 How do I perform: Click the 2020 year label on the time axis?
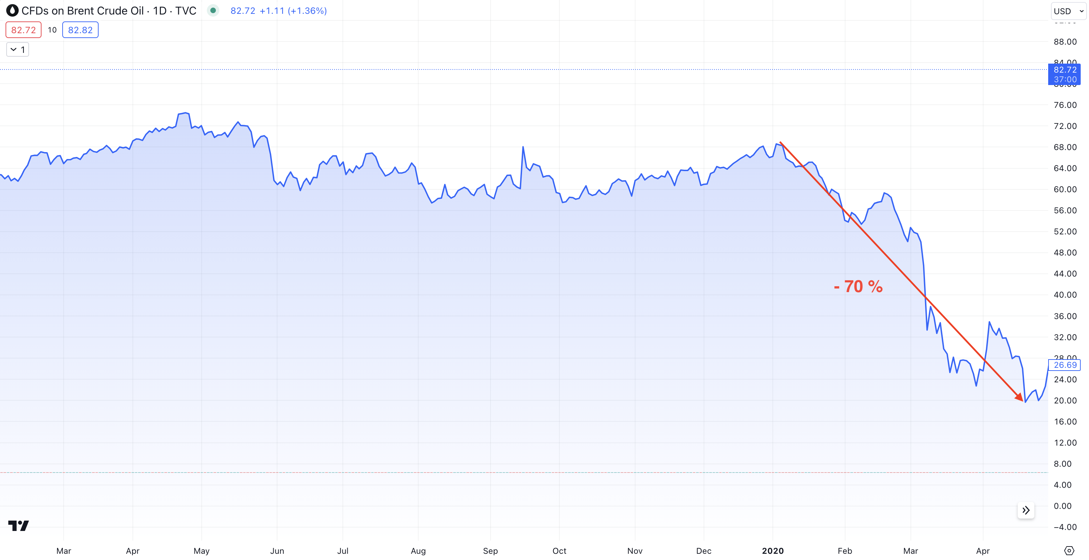pyautogui.click(x=772, y=551)
